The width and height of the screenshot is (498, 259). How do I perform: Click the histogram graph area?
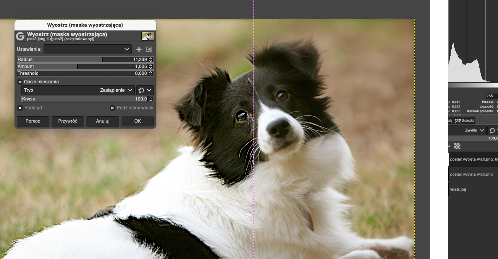click(473, 41)
